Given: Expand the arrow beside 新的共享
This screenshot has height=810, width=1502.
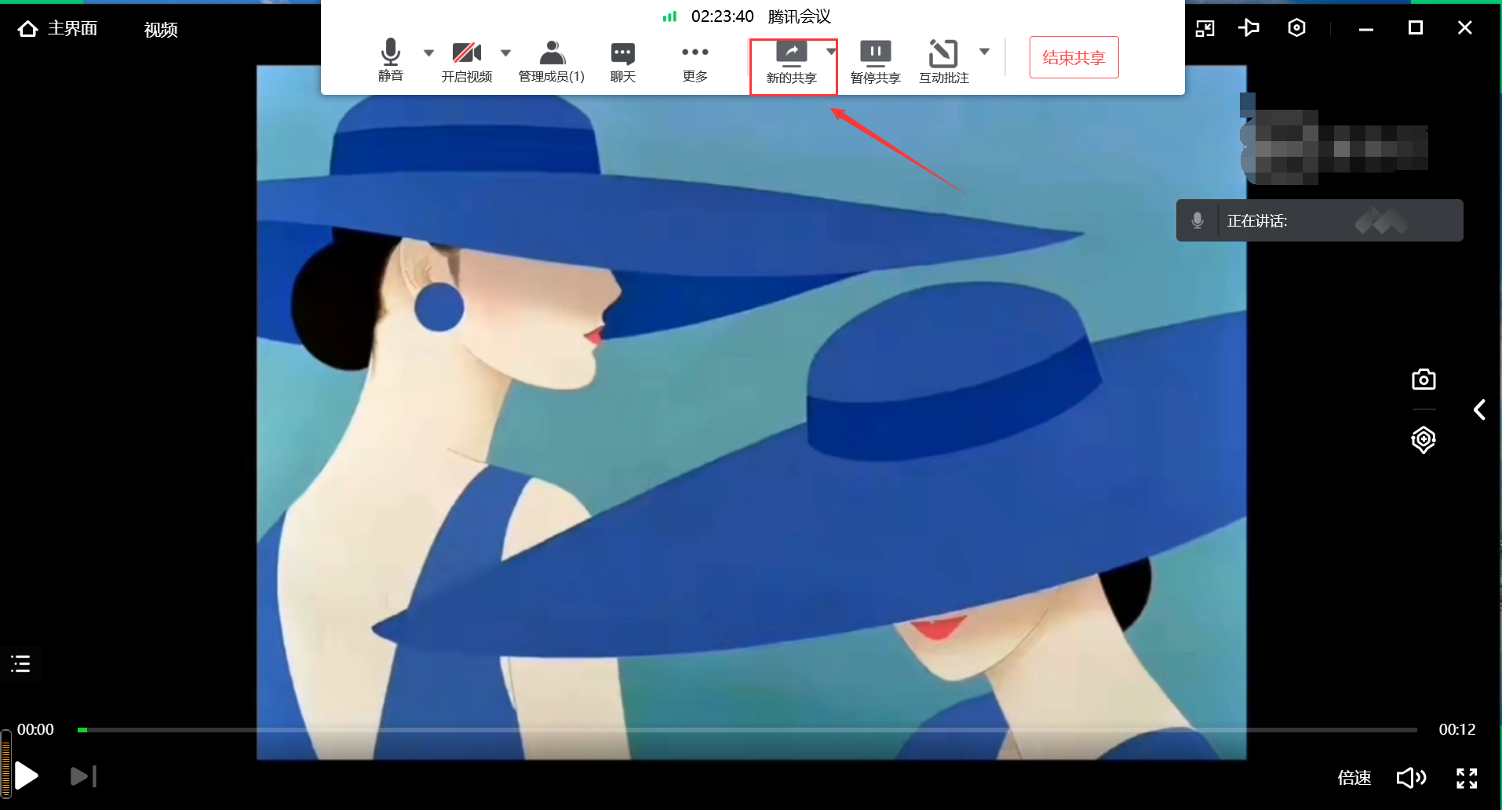Looking at the screenshot, I should [830, 51].
